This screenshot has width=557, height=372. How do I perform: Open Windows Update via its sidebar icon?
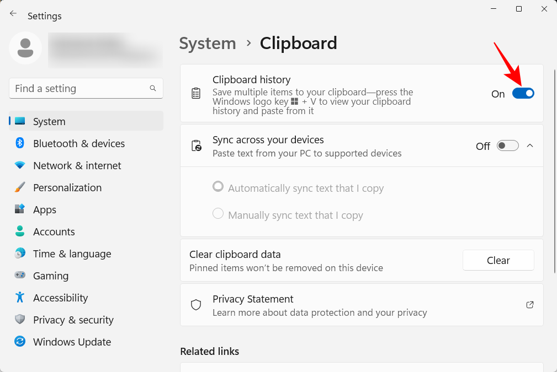tap(20, 342)
